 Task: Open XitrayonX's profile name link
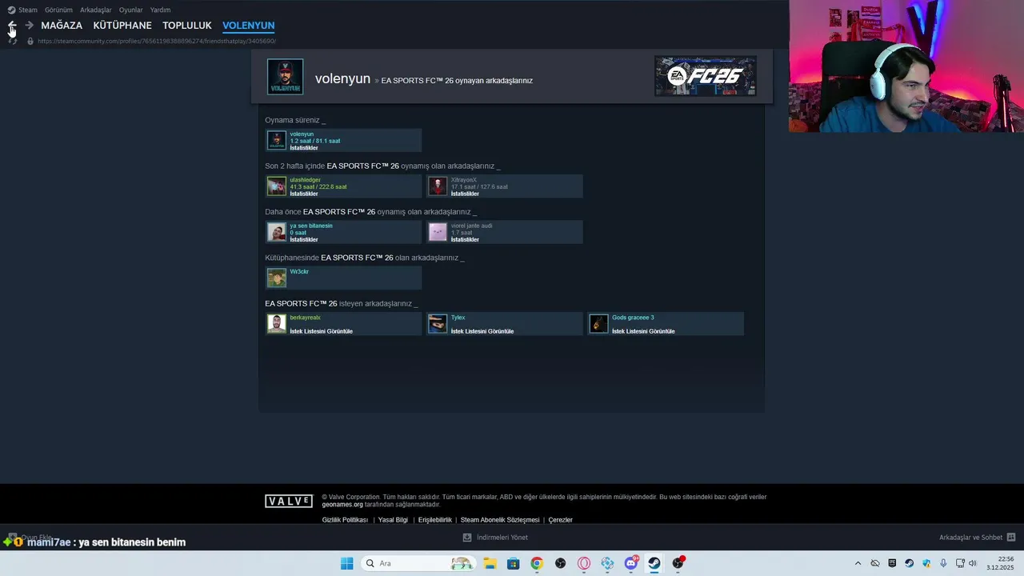(x=464, y=180)
